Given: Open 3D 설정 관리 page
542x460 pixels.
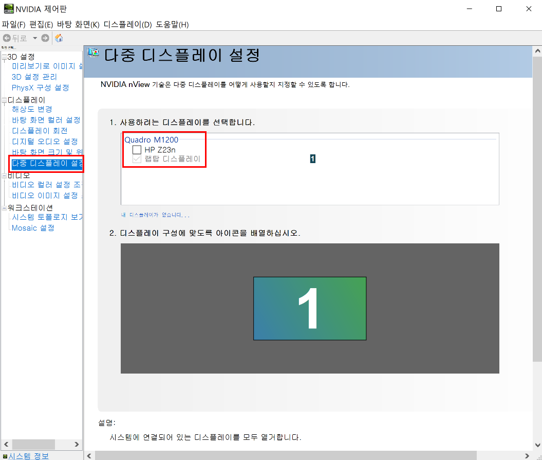Looking at the screenshot, I should click(x=34, y=77).
